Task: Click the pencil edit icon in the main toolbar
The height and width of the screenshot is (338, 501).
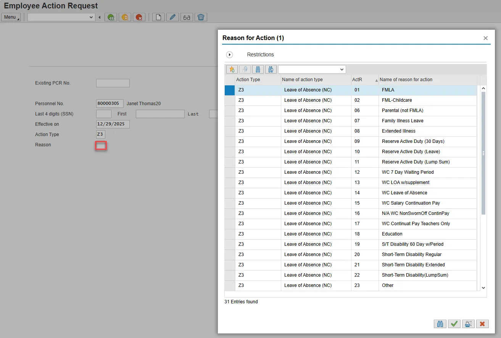Action: (172, 17)
